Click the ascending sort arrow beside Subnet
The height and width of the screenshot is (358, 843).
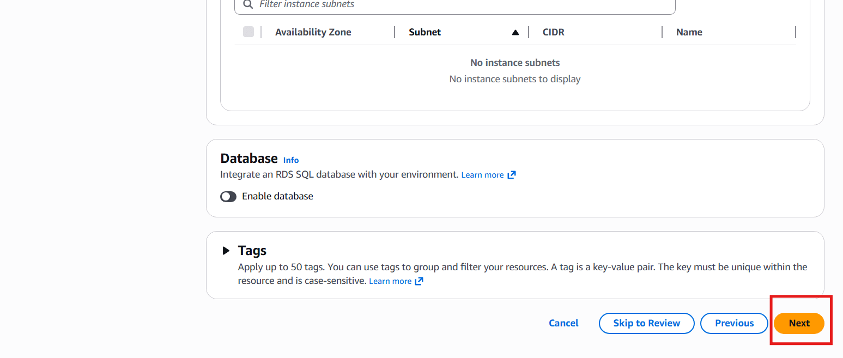tap(515, 33)
